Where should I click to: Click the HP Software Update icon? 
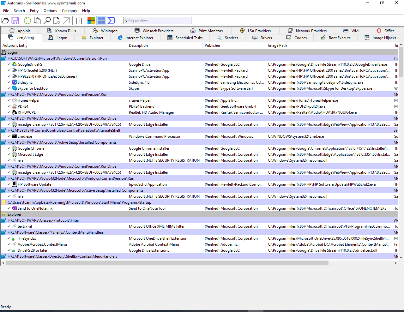click(x=15, y=184)
